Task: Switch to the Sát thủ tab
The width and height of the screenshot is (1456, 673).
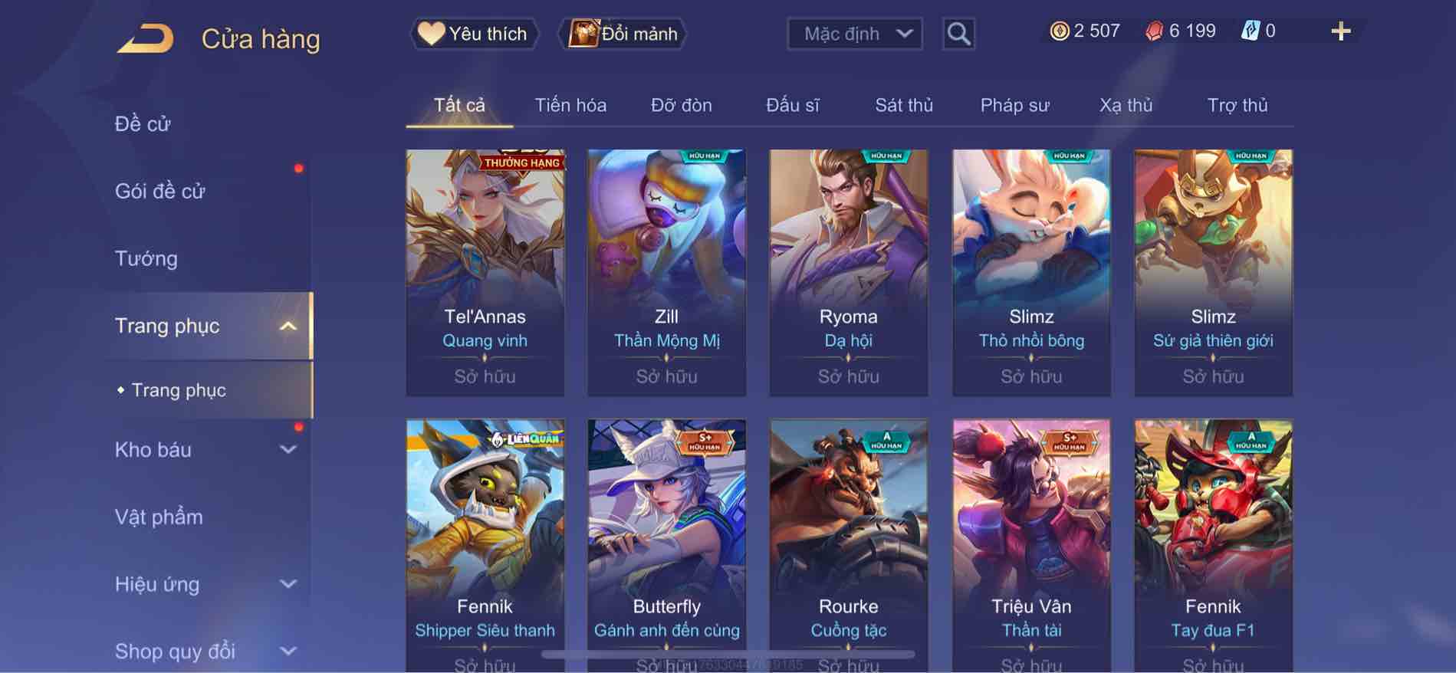Action: pos(904,106)
